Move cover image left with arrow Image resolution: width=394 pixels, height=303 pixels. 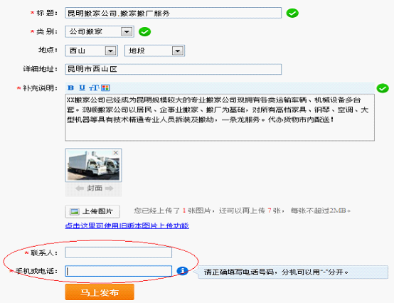click(x=80, y=188)
